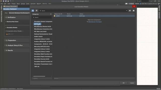This screenshot has height=90, width=161.
Task: Select the UA741.ckt category
Action: [x=37, y=24]
